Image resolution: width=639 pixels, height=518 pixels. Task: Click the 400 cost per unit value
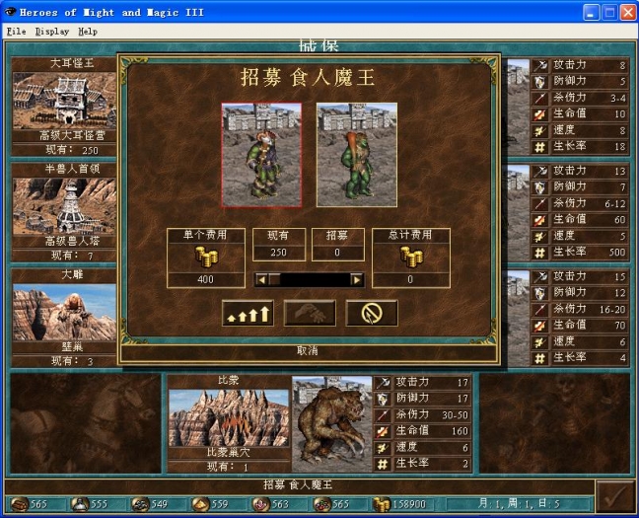tap(206, 279)
